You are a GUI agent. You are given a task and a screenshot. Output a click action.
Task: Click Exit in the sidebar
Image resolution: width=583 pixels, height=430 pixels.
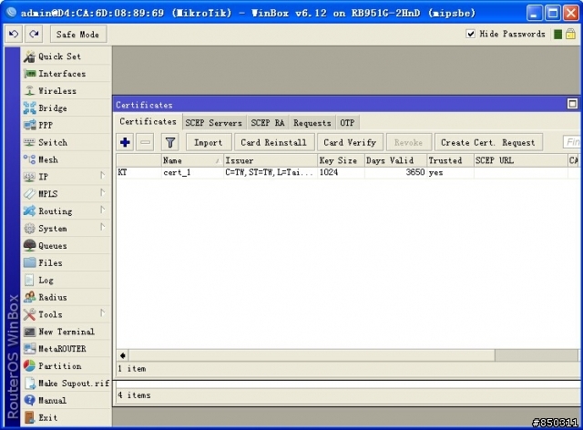pos(66,417)
